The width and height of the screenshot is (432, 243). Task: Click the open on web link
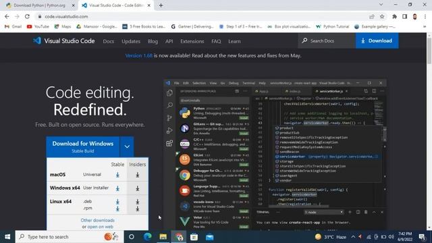pyautogui.click(x=101, y=227)
